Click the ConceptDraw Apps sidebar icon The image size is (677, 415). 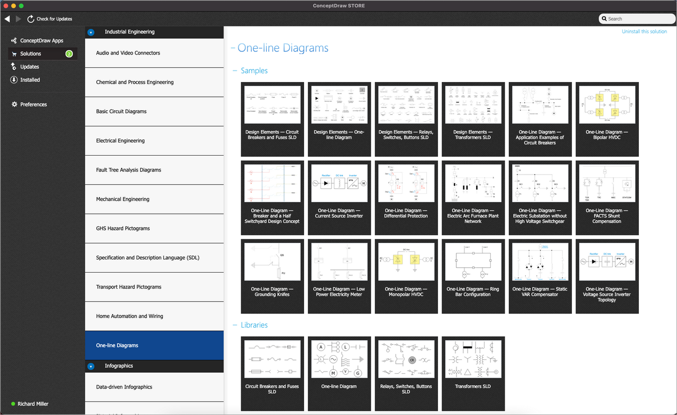click(14, 41)
